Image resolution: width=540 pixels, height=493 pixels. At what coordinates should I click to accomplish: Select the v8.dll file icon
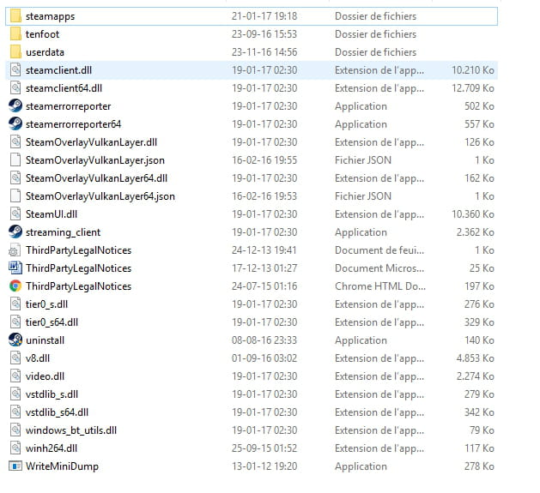pyautogui.click(x=15, y=358)
